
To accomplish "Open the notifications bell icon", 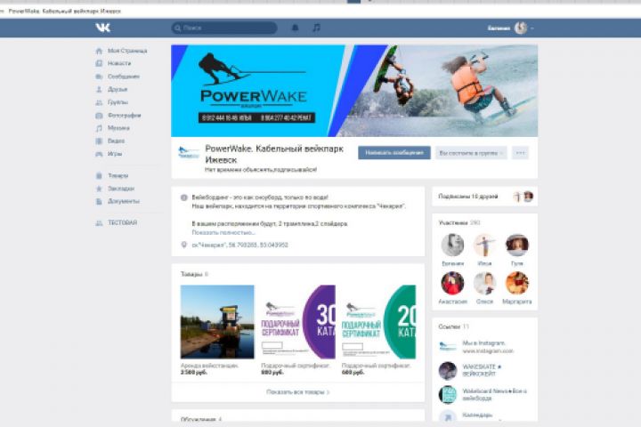I will pos(295,28).
